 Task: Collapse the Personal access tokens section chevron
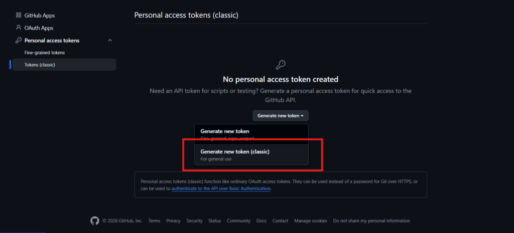pos(110,40)
